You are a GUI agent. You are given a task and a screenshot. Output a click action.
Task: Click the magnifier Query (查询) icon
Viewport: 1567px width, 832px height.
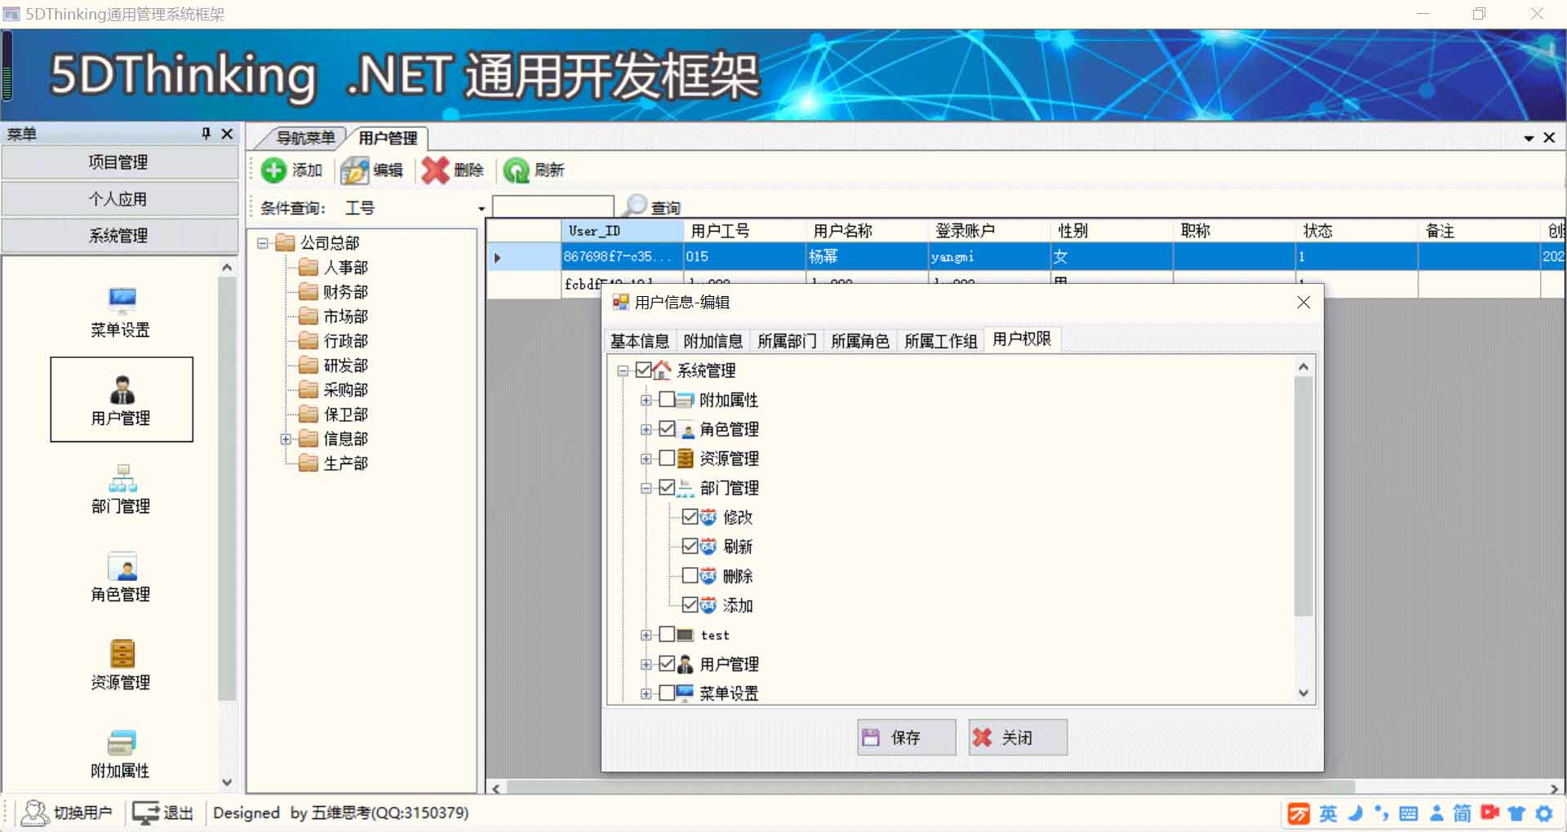pos(635,206)
